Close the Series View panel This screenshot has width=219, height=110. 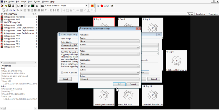click(35, 14)
